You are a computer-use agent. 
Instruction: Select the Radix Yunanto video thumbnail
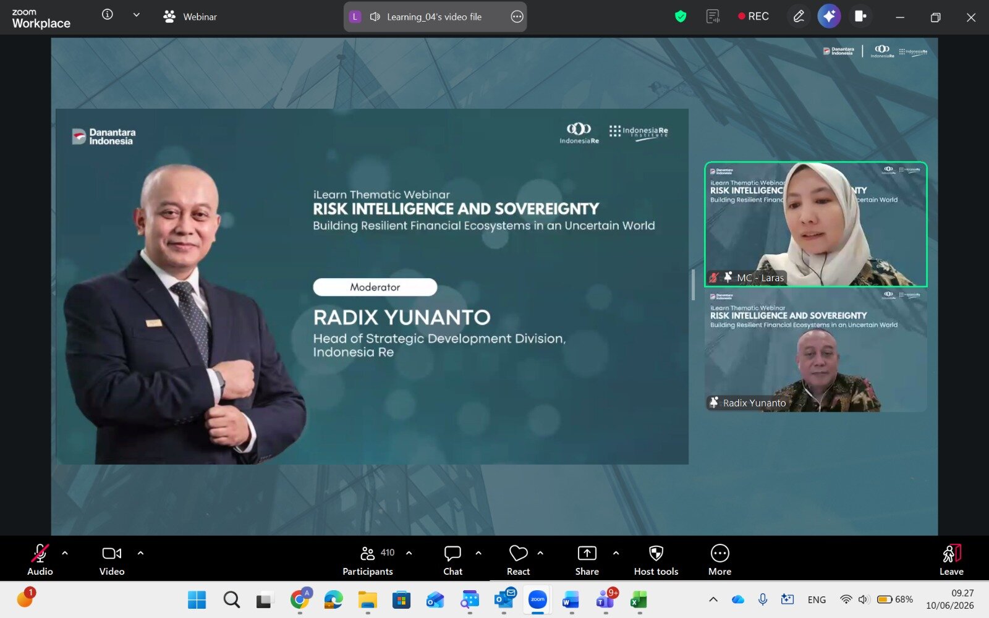tap(816, 350)
